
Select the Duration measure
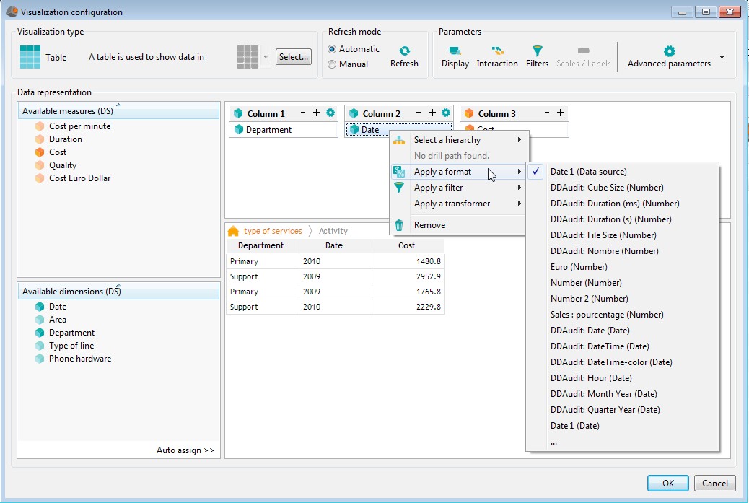66,139
